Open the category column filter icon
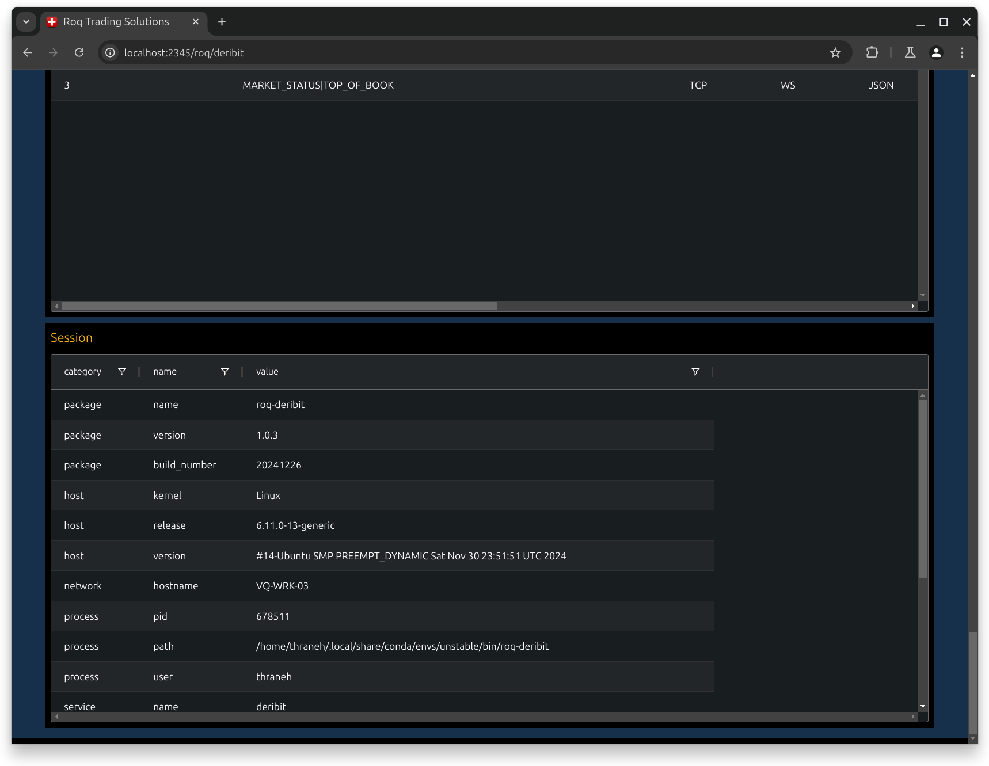Image resolution: width=989 pixels, height=766 pixels. [x=122, y=372]
